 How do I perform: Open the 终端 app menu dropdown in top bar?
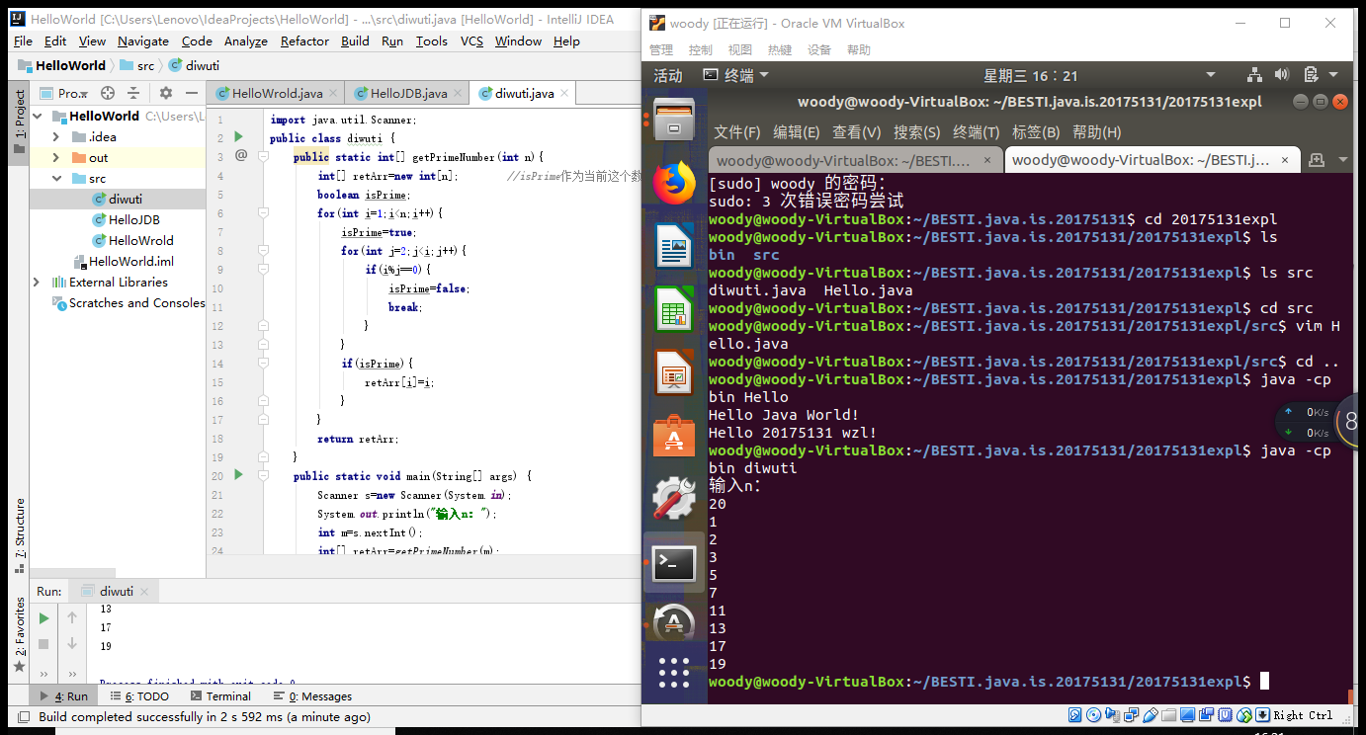pyautogui.click(x=735, y=75)
